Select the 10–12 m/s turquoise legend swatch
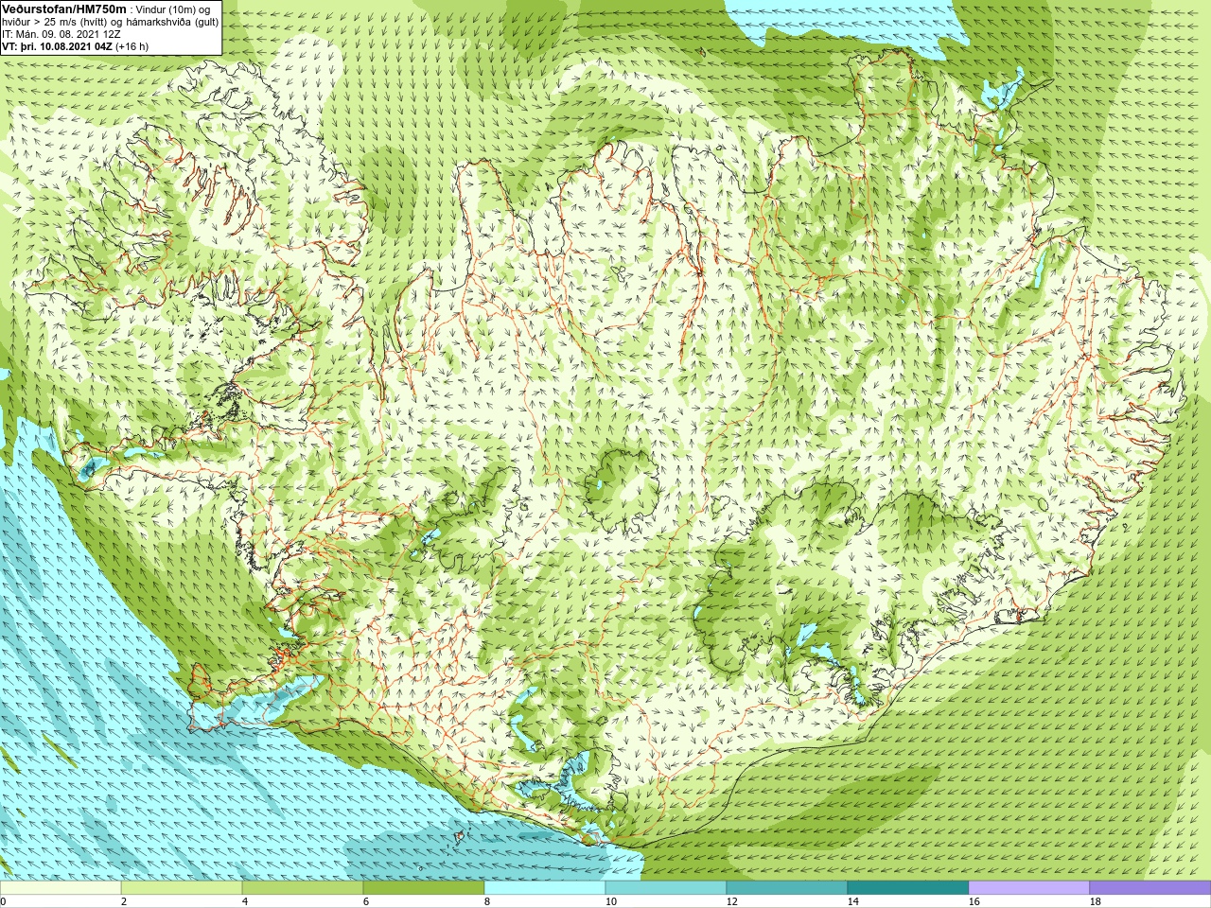The image size is (1211, 908). pos(666,888)
